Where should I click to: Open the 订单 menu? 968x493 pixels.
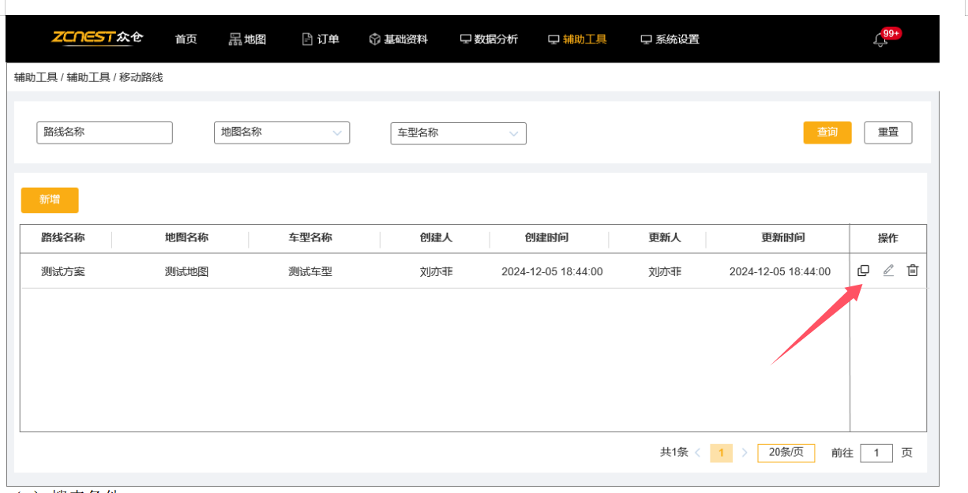(321, 39)
